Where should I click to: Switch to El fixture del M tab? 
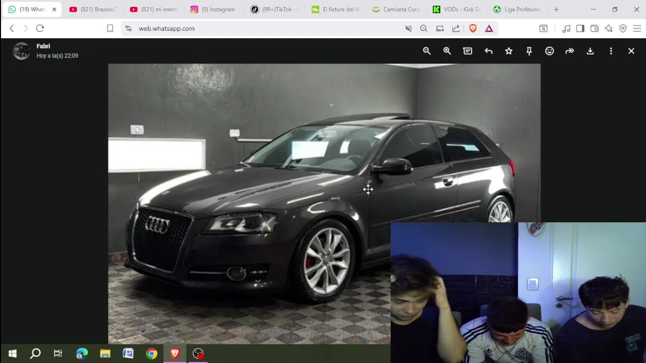tap(335, 9)
